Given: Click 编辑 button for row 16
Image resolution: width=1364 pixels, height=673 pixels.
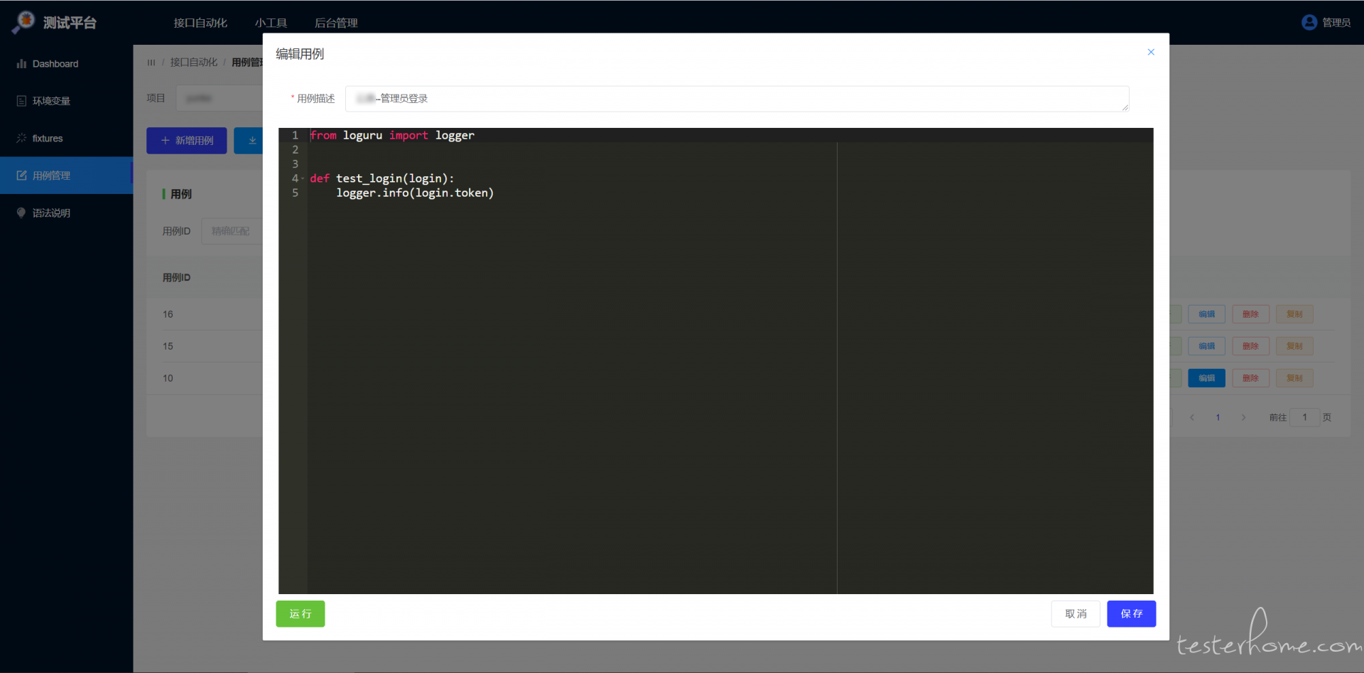Looking at the screenshot, I should point(1206,314).
